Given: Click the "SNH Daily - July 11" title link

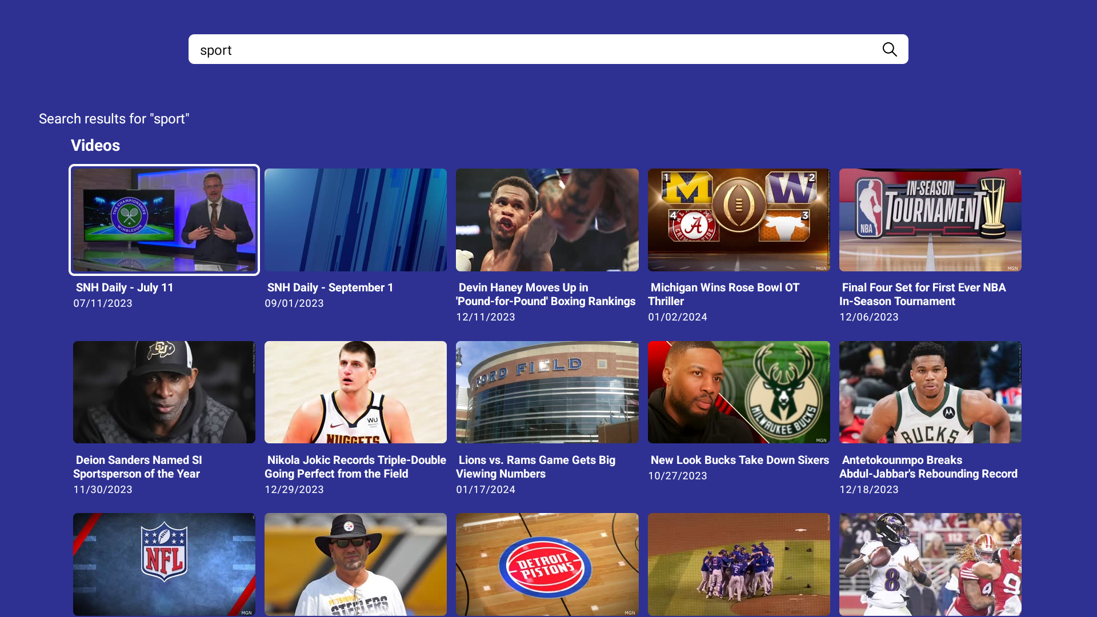Looking at the screenshot, I should click(125, 287).
